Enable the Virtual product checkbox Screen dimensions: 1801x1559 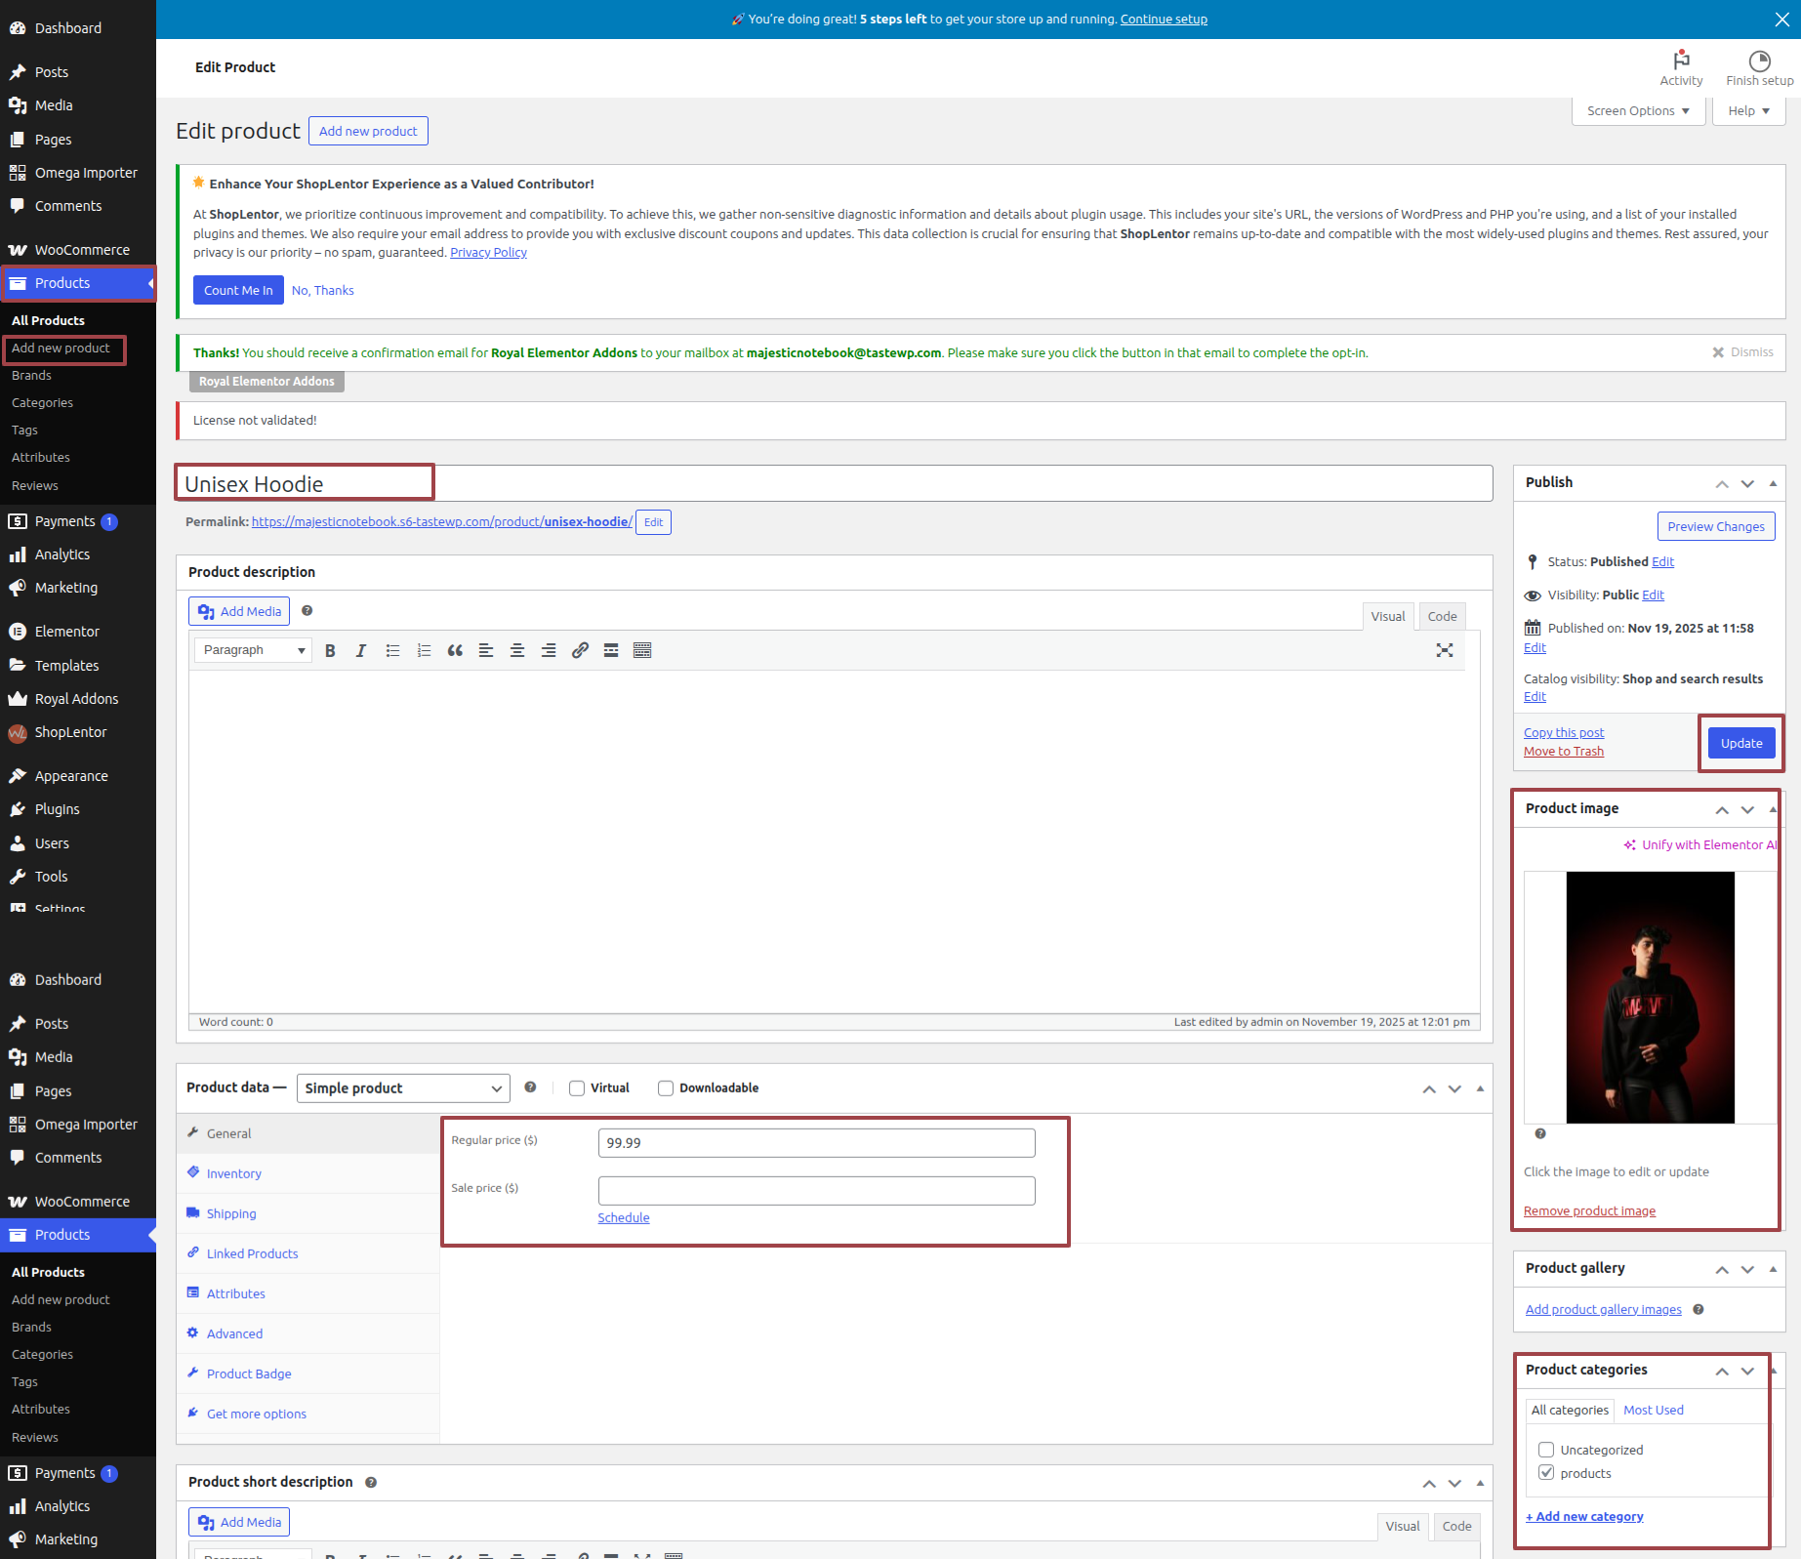tap(577, 1088)
